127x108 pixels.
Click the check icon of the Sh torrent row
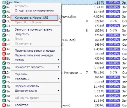point(4,77)
